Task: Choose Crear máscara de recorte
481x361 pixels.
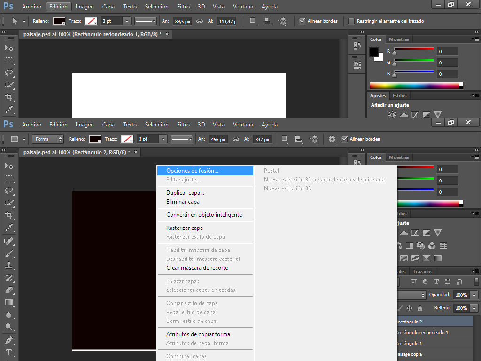Action: point(205,268)
